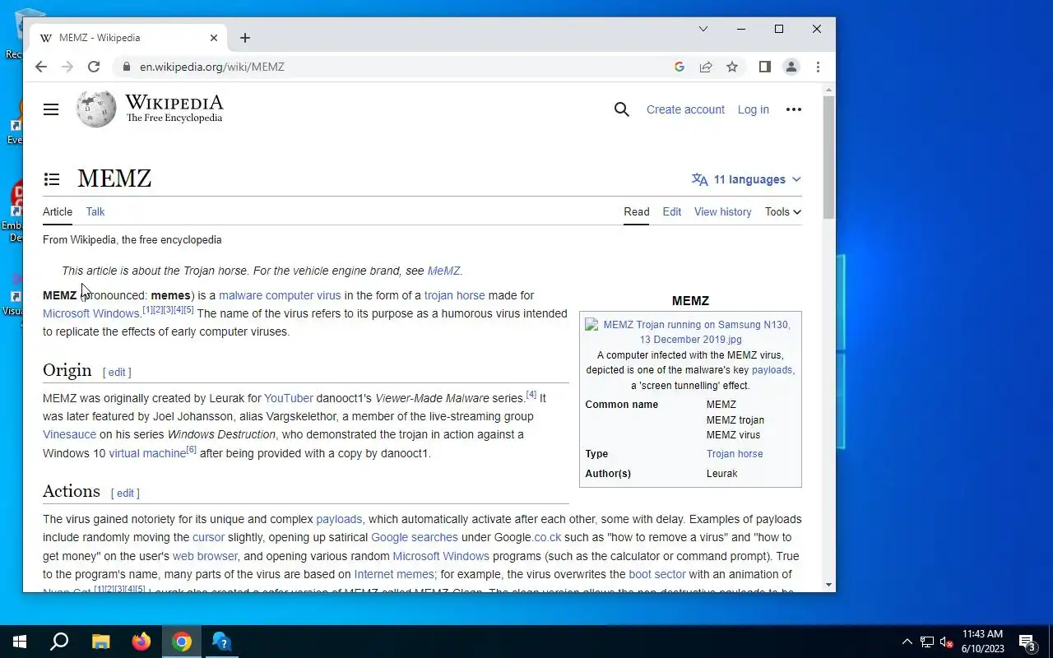Image resolution: width=1053 pixels, height=658 pixels.
Task: Open the Vinesauce link
Action: [69, 434]
